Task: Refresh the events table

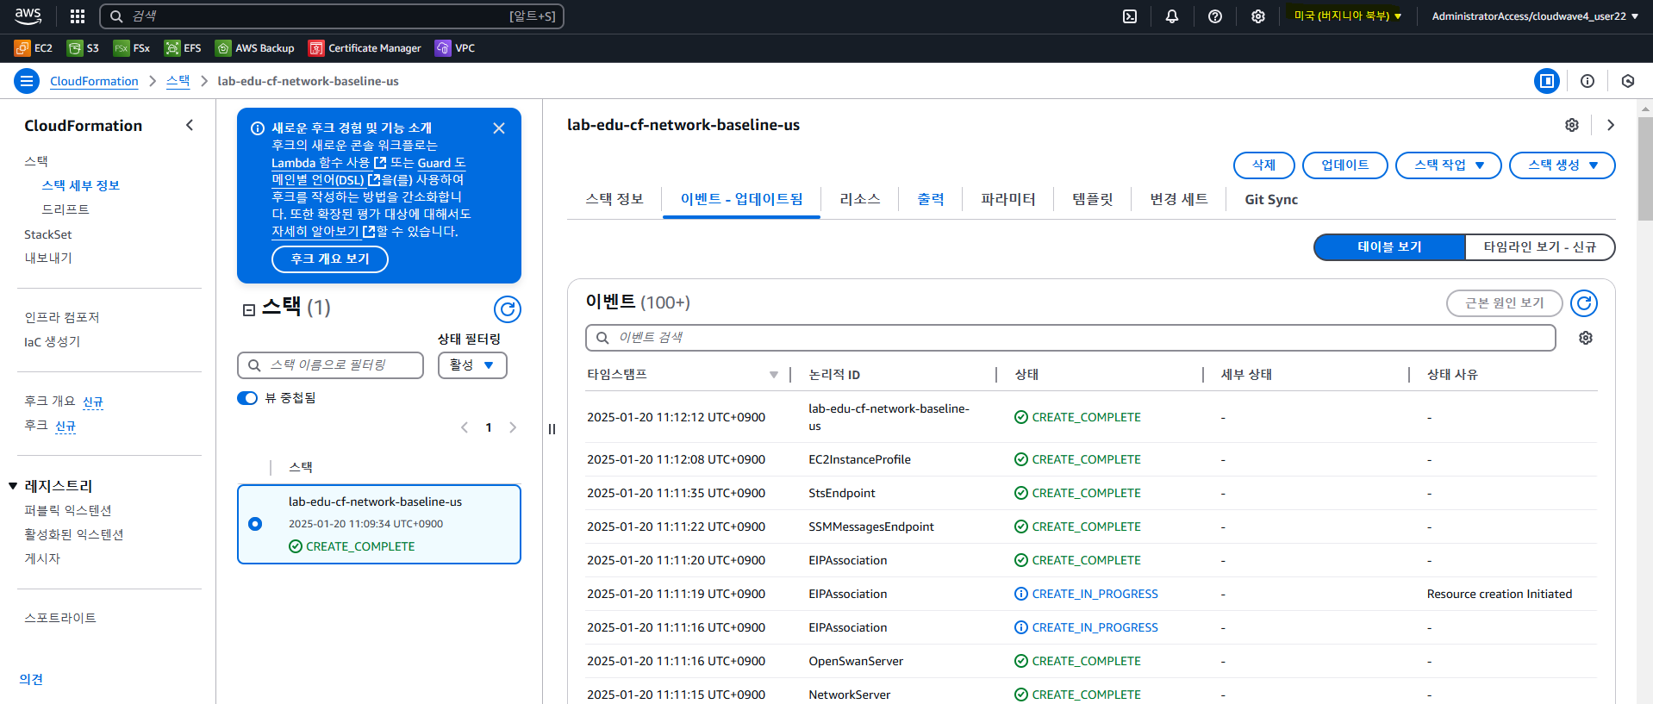Action: pyautogui.click(x=1584, y=303)
